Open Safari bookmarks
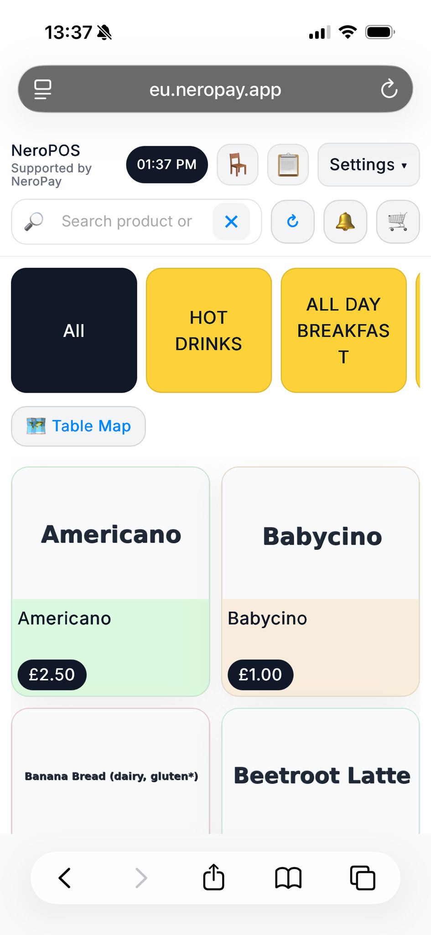 (288, 877)
